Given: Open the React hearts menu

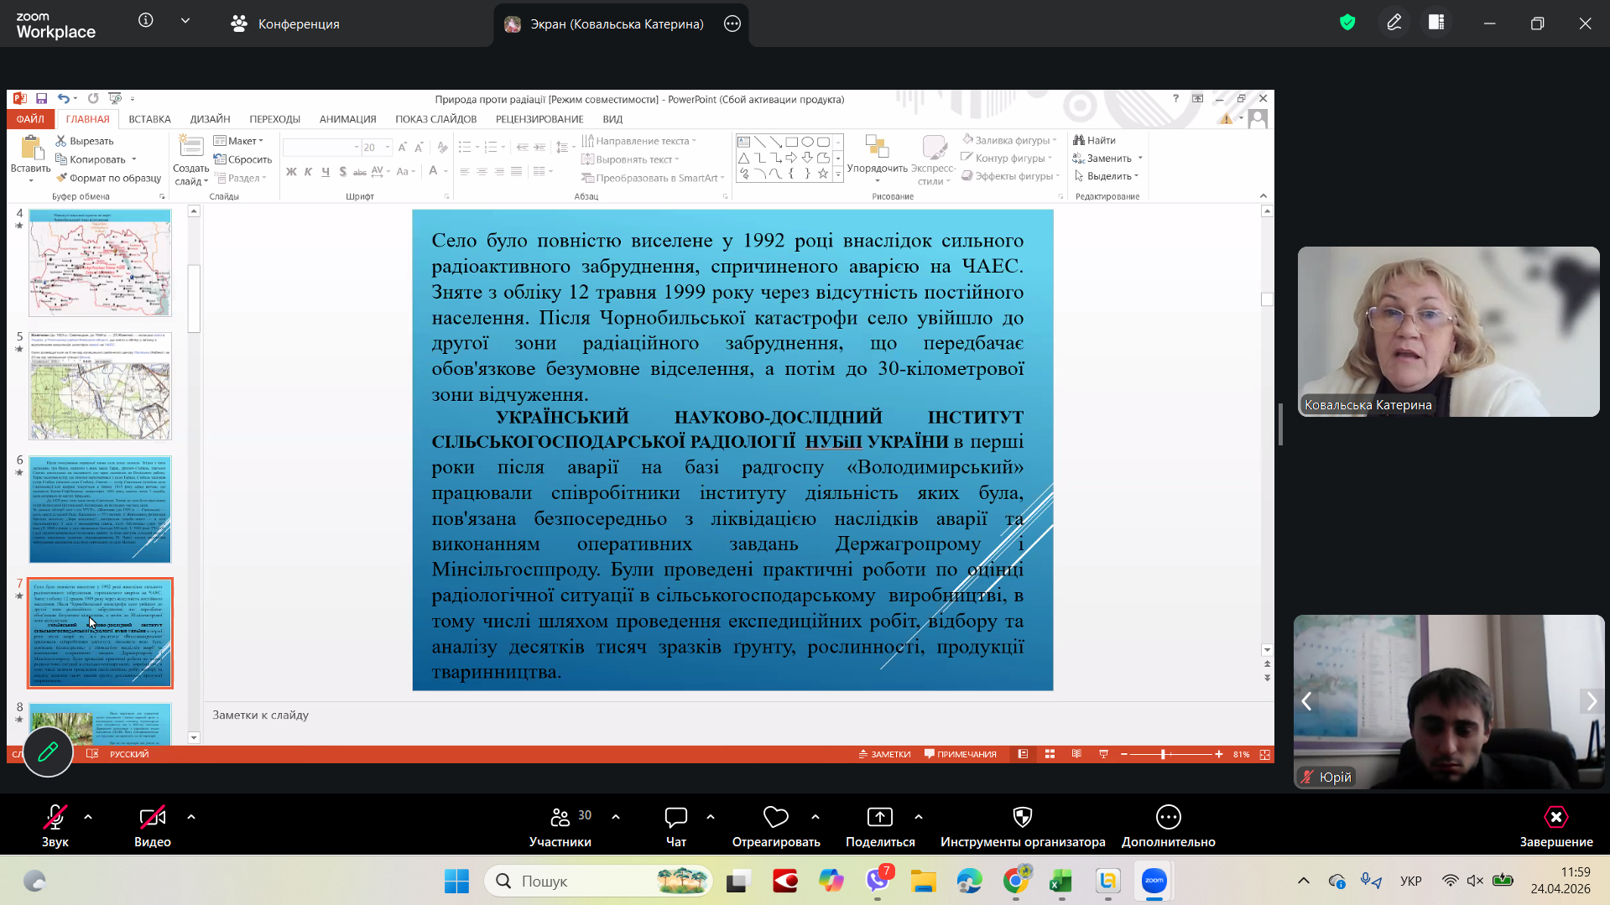Looking at the screenshot, I should click(x=775, y=826).
